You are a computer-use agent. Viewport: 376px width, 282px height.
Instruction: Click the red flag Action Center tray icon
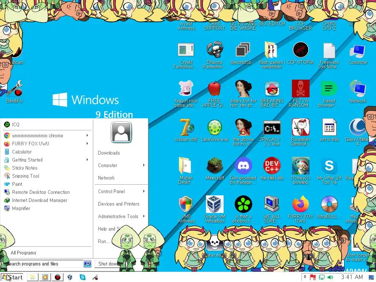pyautogui.click(x=313, y=278)
